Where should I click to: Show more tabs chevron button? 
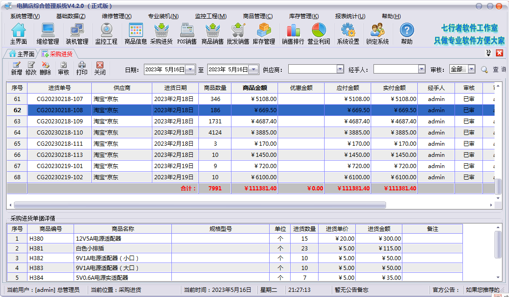click(488, 53)
